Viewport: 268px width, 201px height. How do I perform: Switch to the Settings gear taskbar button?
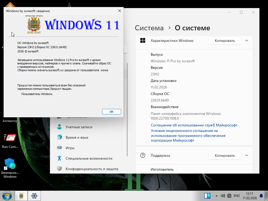[34, 196]
